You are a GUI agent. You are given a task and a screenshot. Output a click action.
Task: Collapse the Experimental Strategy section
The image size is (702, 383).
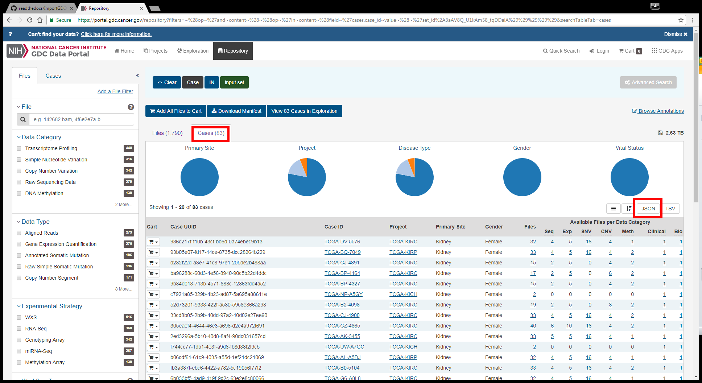(49, 306)
